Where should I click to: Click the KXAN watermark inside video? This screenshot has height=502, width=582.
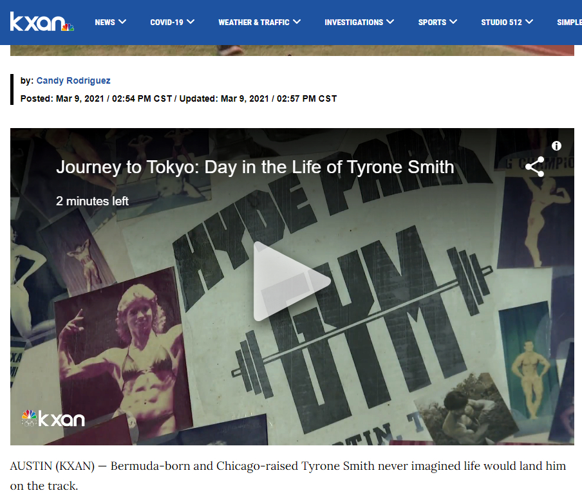point(53,418)
